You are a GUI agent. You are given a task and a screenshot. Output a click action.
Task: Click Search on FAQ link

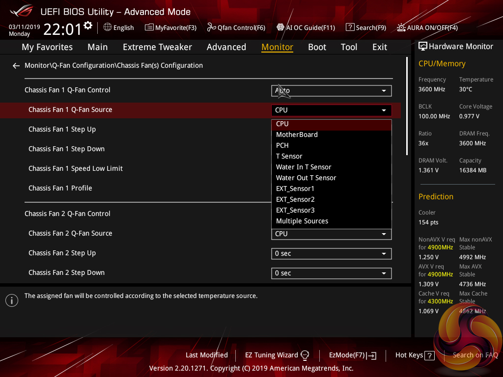[475, 355]
